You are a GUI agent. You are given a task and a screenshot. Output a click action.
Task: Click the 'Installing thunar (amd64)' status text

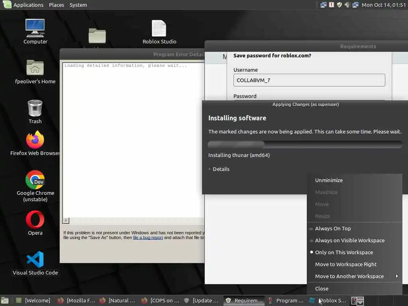(239, 155)
